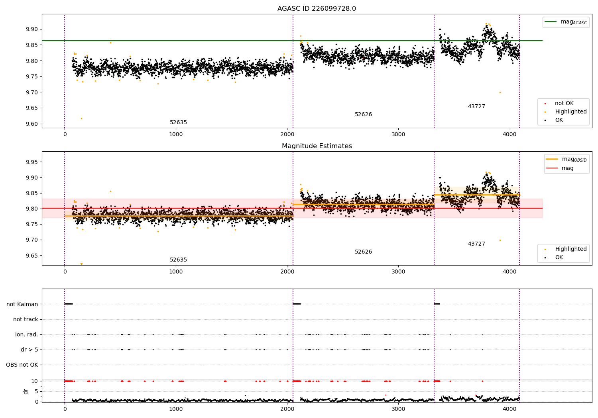Click x-tick 2000 under the Magnitude Estimates plot
598x418 pixels.
pos(287,272)
